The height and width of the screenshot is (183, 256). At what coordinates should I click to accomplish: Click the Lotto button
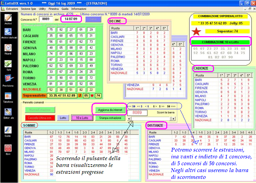[63, 118]
